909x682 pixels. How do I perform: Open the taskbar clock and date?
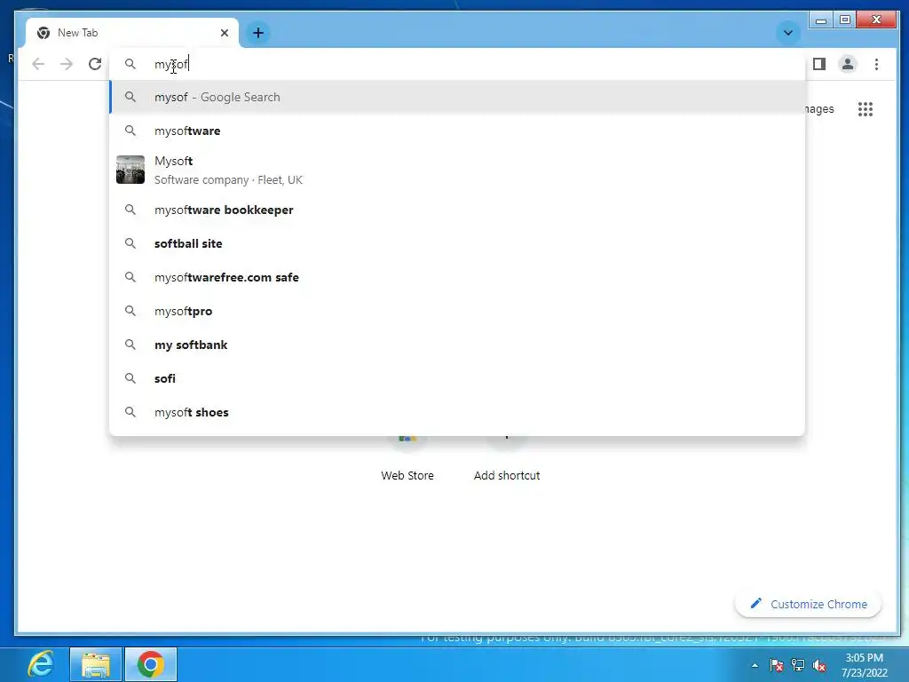coord(865,665)
